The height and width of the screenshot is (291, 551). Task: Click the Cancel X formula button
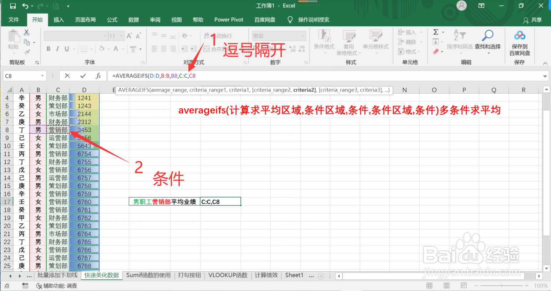67,76
